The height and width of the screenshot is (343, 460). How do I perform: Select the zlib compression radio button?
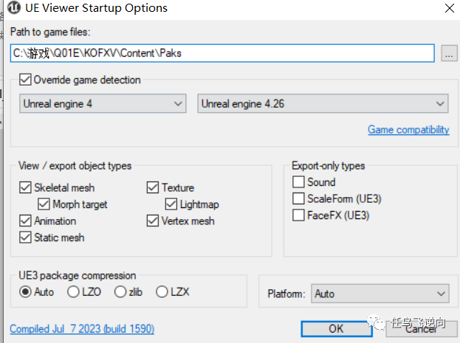(120, 291)
